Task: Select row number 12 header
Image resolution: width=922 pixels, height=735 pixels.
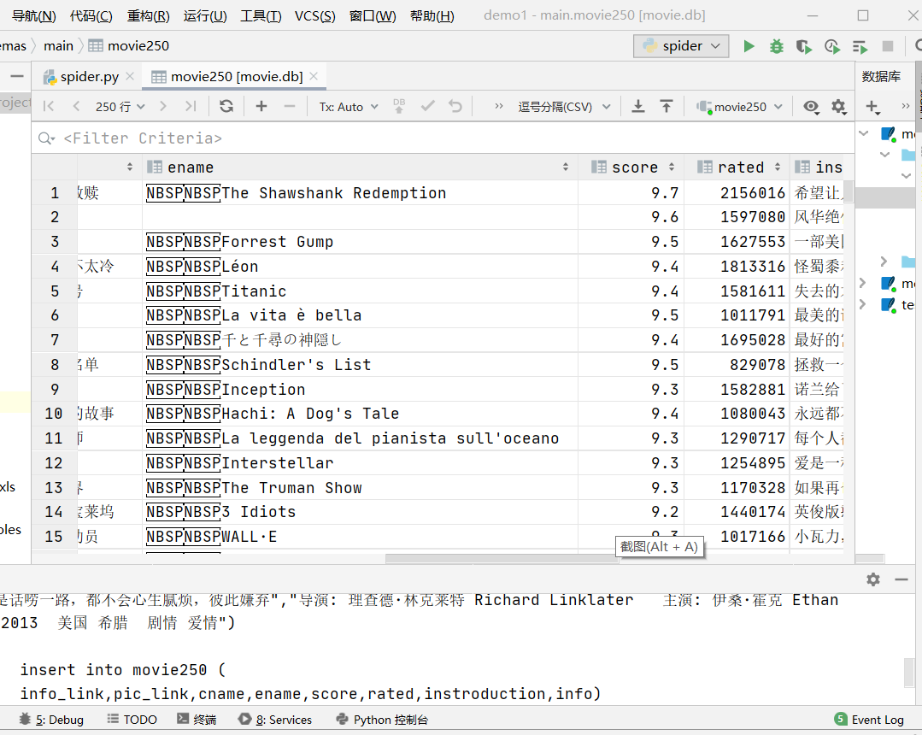Action: [54, 463]
